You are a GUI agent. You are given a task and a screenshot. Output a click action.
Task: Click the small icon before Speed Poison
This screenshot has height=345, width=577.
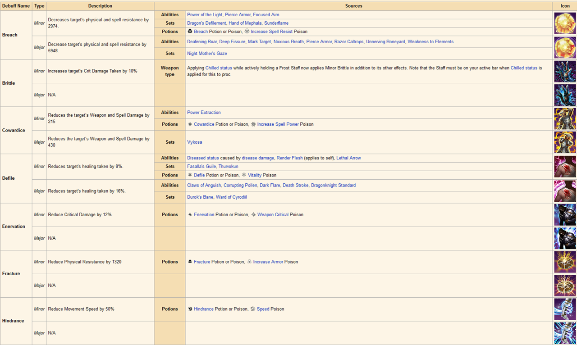tap(252, 309)
